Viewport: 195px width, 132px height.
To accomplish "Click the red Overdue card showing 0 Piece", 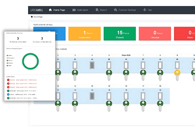I will pos(155,34).
